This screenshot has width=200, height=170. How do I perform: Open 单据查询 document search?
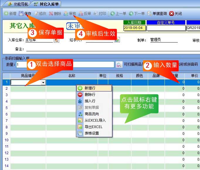pyautogui.click(x=157, y=13)
